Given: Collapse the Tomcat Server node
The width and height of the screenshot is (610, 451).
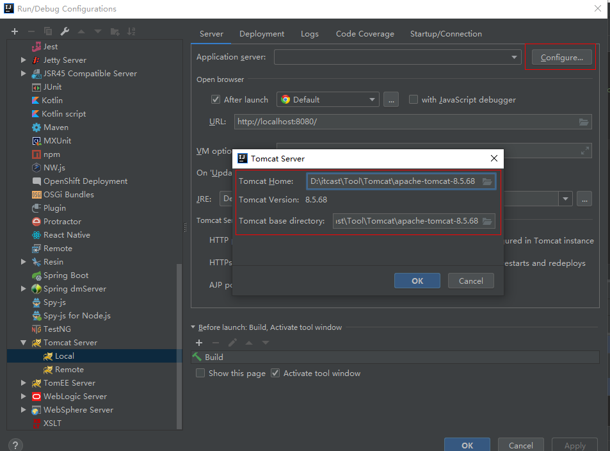Looking at the screenshot, I should click(x=23, y=343).
